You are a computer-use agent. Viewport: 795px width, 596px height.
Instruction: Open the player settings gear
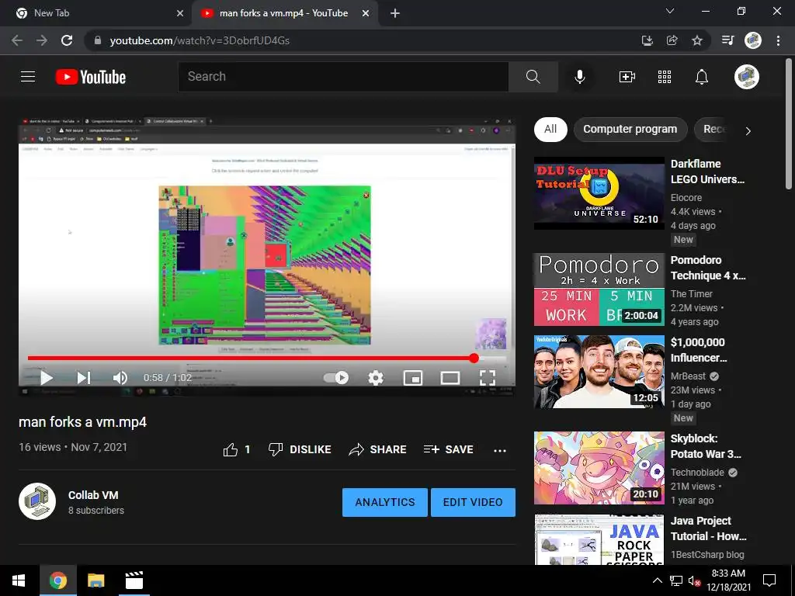376,378
